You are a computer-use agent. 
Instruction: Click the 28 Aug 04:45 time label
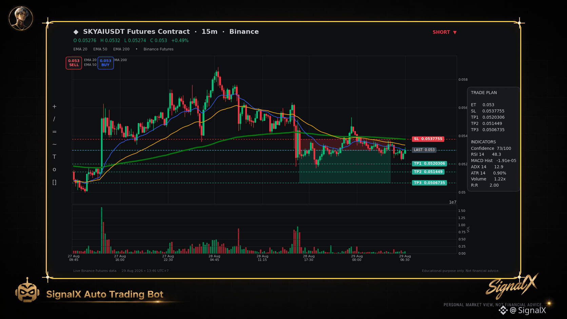click(214, 258)
